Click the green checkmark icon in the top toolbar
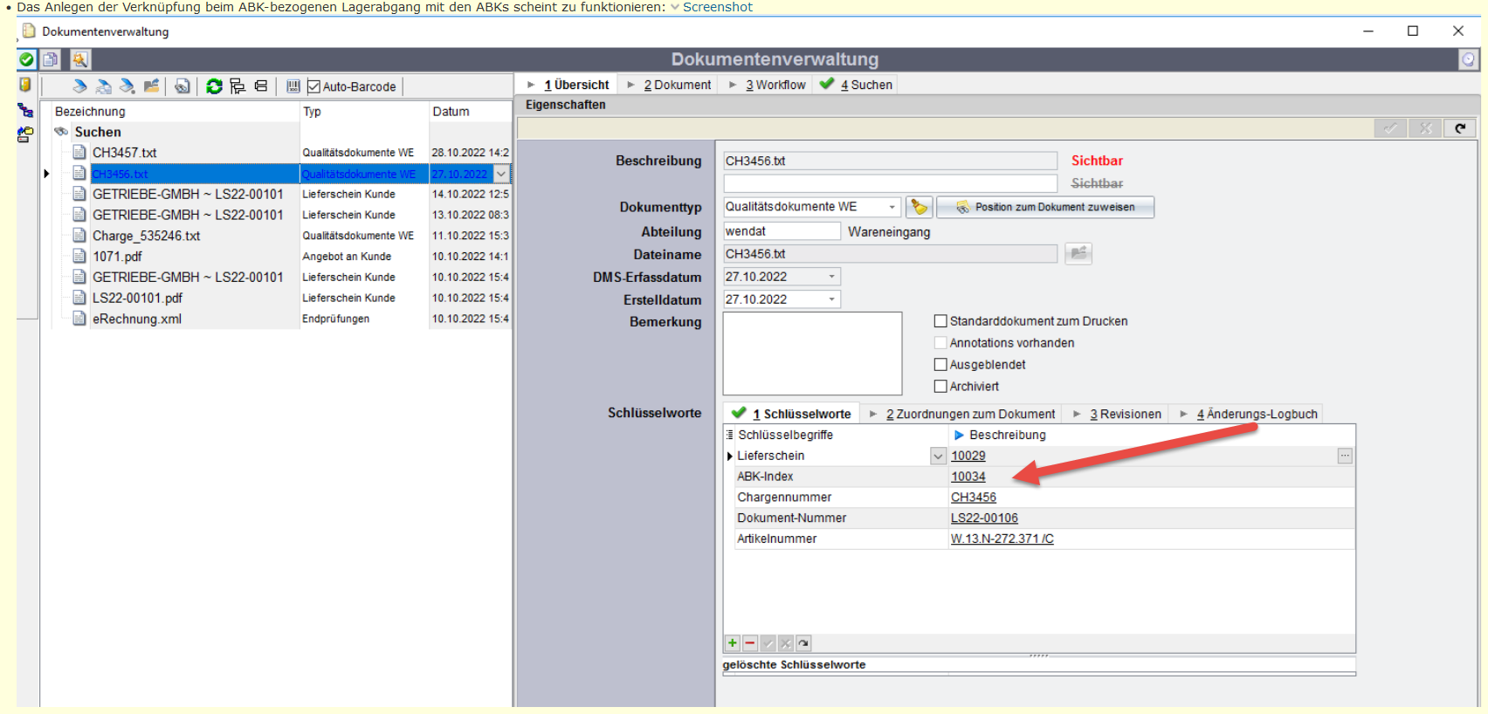The width and height of the screenshot is (1488, 714). click(x=27, y=59)
